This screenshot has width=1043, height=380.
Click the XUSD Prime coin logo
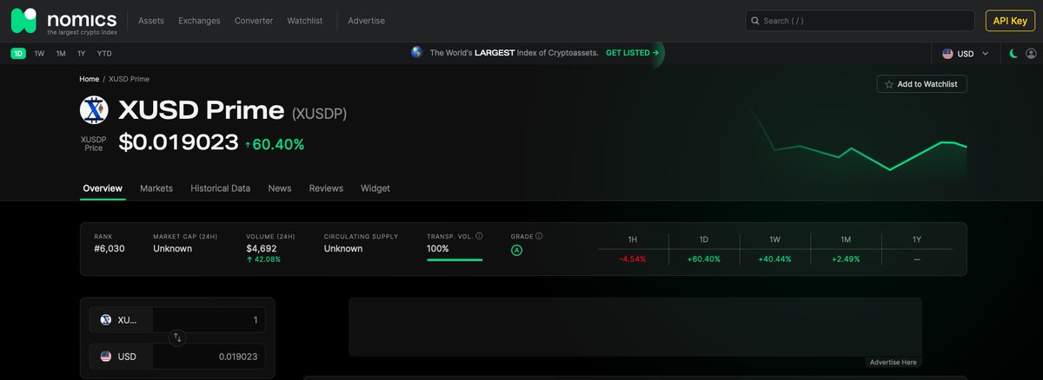(94, 110)
